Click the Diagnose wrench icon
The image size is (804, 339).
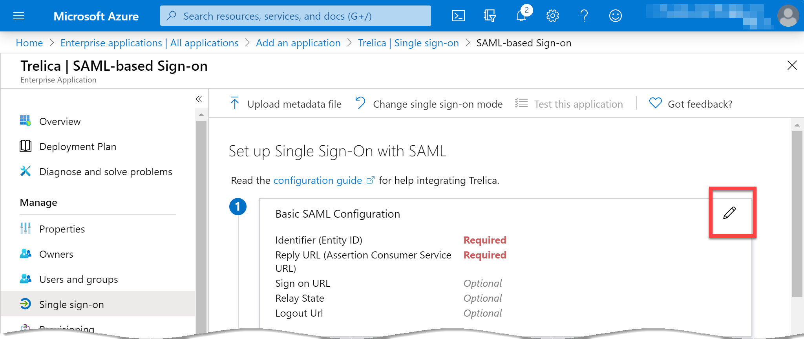pos(26,171)
